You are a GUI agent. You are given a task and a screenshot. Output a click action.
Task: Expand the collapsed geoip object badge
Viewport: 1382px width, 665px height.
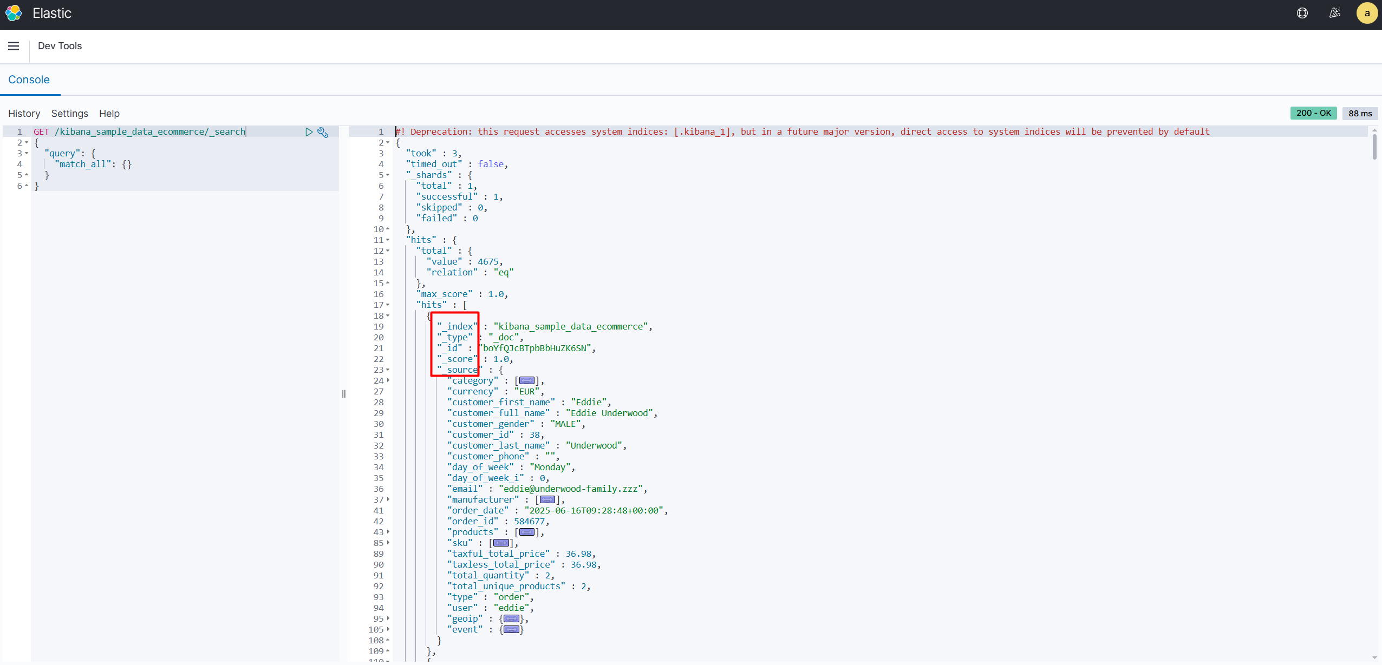point(511,619)
